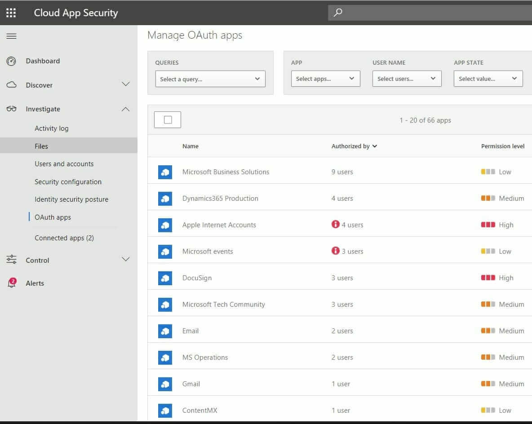Viewport: 532px width, 424px height.
Task: Click '9 users' authorized count
Action: coord(342,172)
